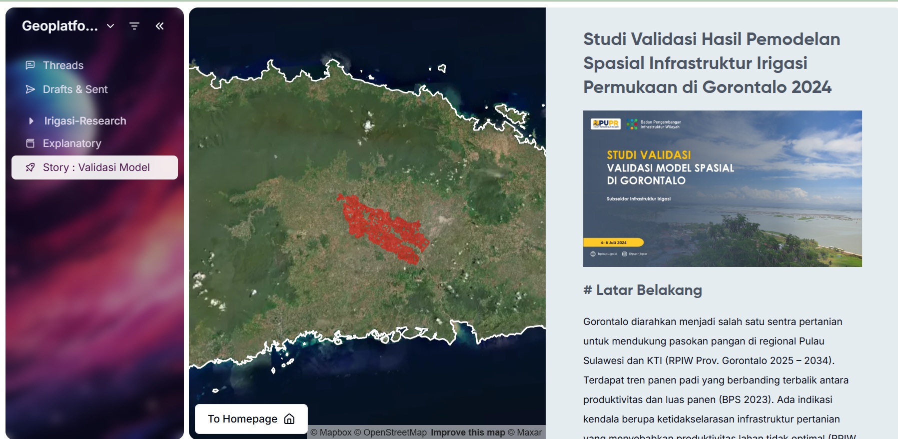
Task: Click the rocket icon beside Story
Action: [30, 167]
